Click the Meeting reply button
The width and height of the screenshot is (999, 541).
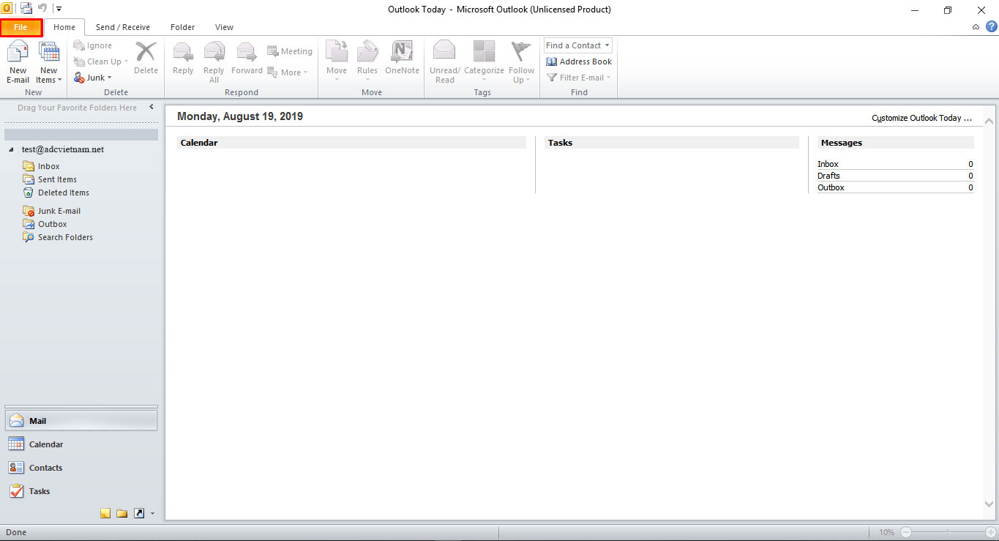point(290,51)
